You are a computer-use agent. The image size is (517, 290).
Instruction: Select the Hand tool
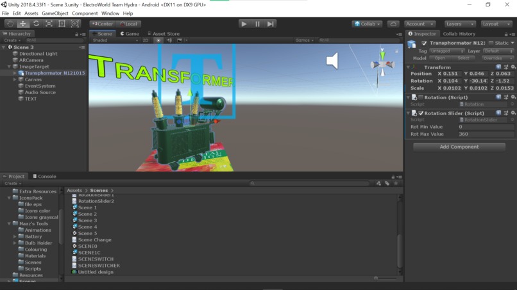(x=10, y=24)
